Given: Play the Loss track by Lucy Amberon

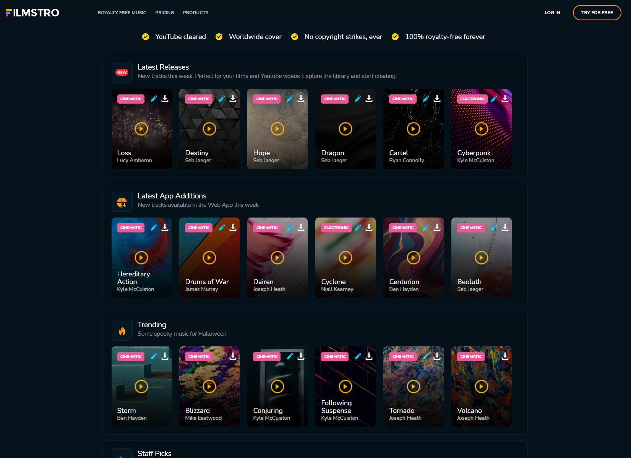Looking at the screenshot, I should [141, 129].
